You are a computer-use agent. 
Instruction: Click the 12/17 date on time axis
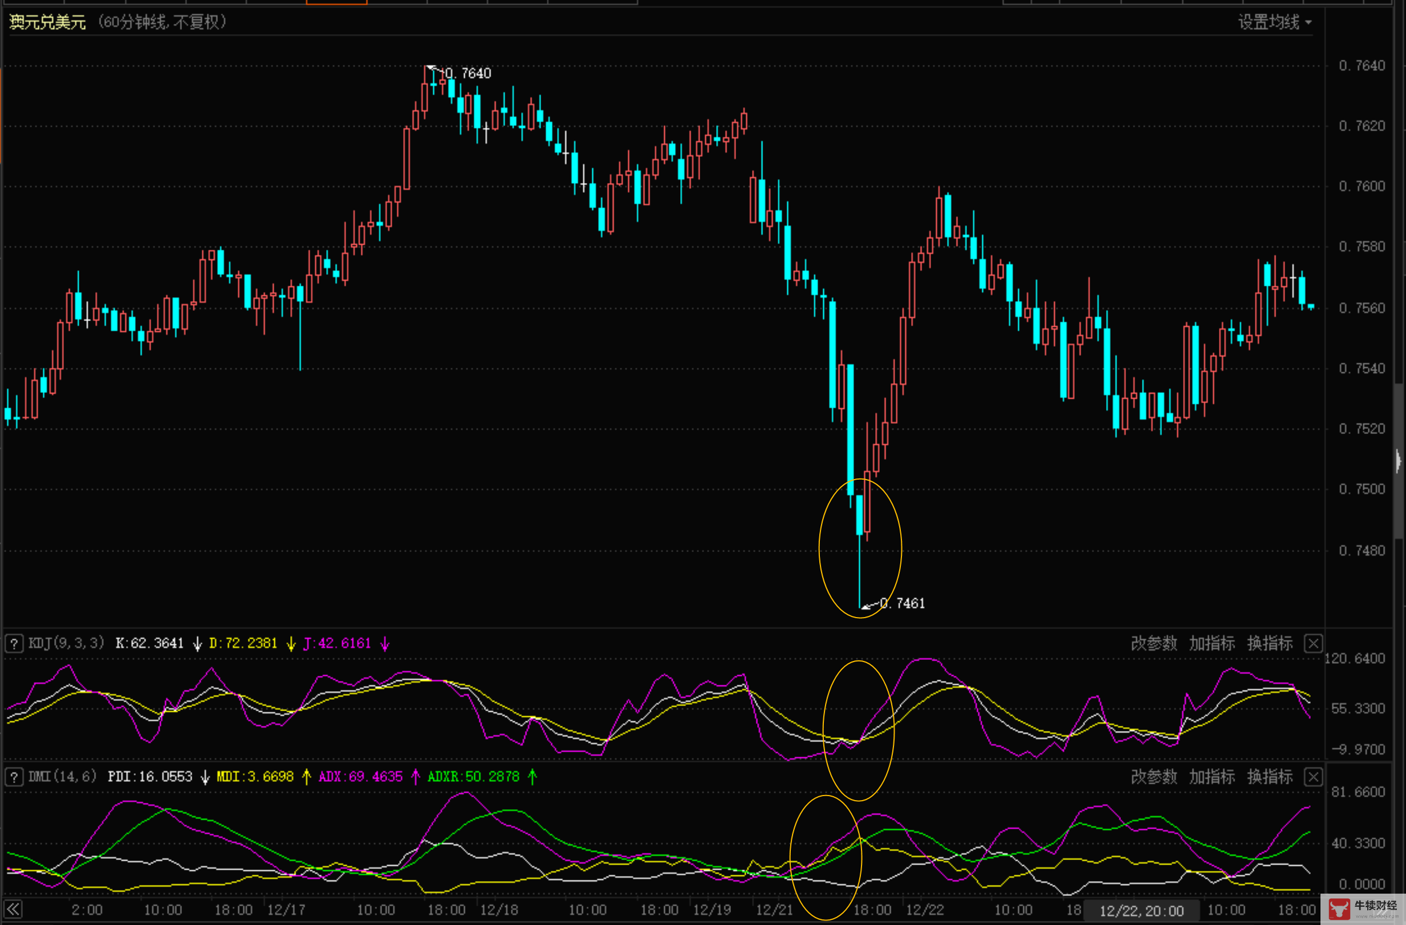pos(286,910)
